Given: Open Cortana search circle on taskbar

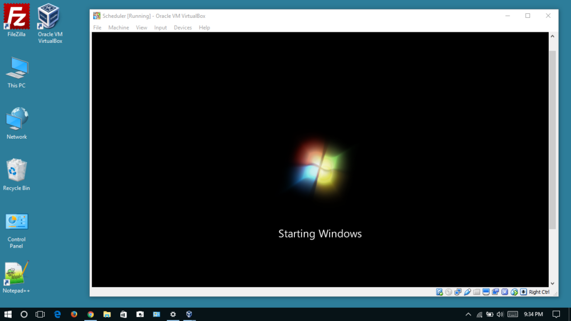Looking at the screenshot, I should click(24, 314).
